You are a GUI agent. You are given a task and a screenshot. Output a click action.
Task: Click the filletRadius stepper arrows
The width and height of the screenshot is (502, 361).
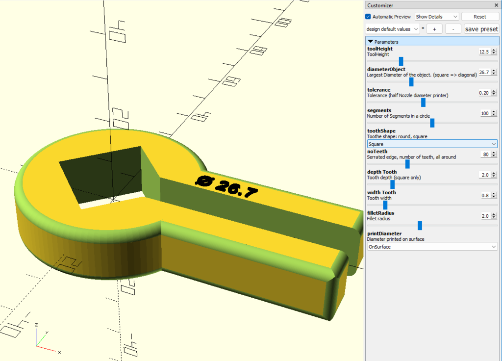[494, 216]
